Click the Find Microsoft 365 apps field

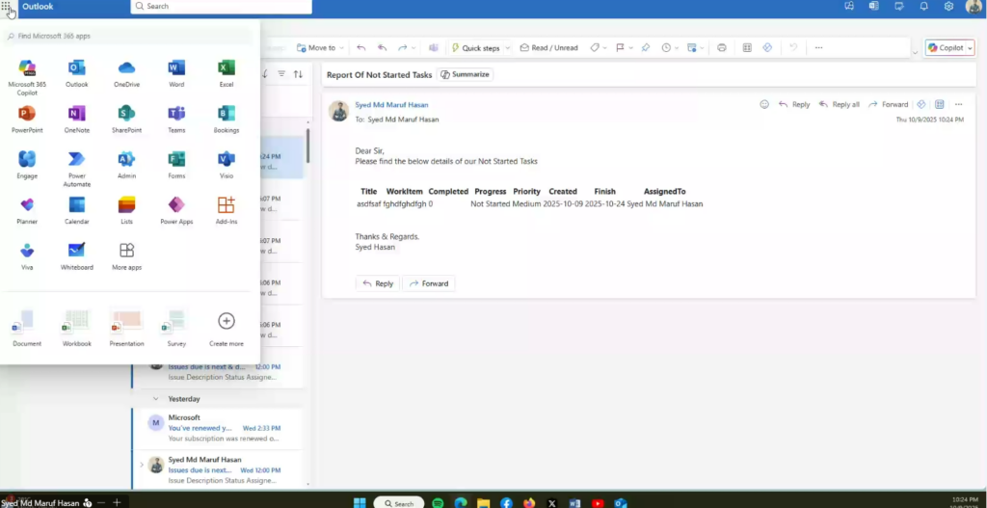(130, 36)
